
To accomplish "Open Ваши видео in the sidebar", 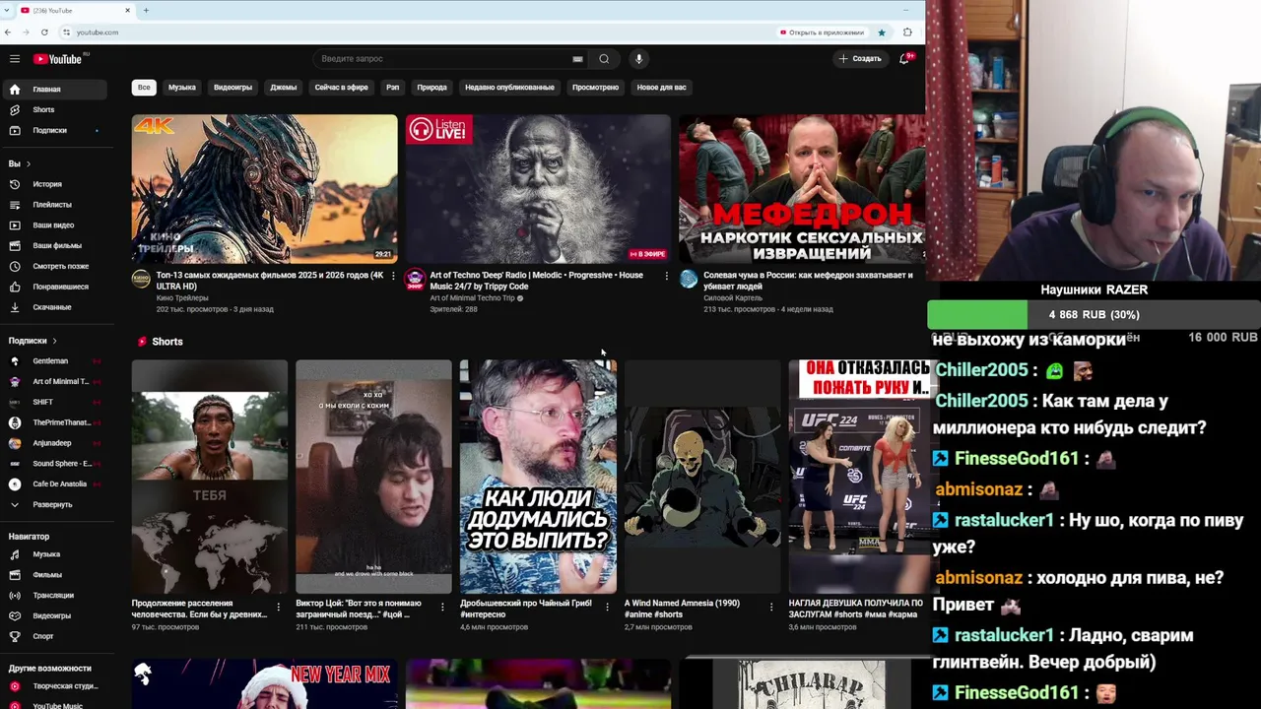I will pyautogui.click(x=53, y=226).
